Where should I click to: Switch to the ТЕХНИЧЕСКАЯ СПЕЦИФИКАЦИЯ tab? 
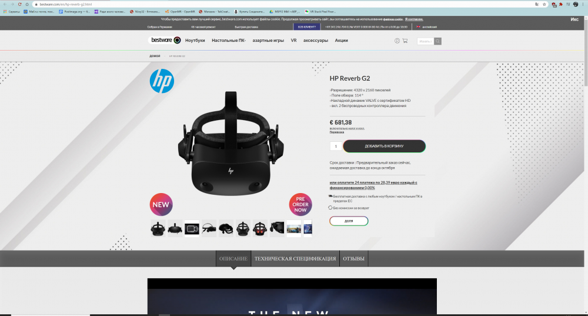295,258
